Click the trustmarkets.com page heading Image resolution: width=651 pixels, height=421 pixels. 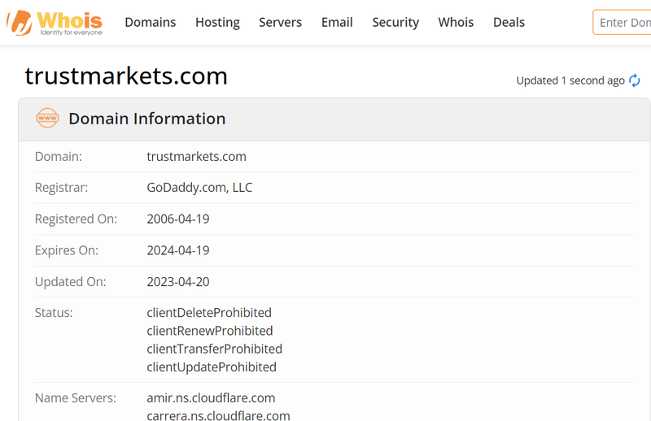click(x=126, y=76)
